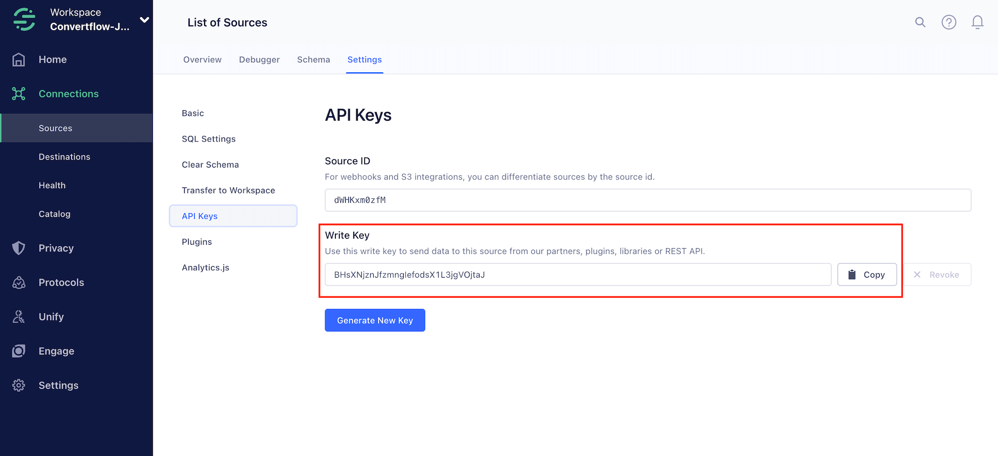Click the write key usage description text

pyautogui.click(x=515, y=251)
